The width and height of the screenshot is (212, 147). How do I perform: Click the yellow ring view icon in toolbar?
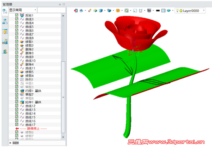pyautogui.click(x=127, y=11)
